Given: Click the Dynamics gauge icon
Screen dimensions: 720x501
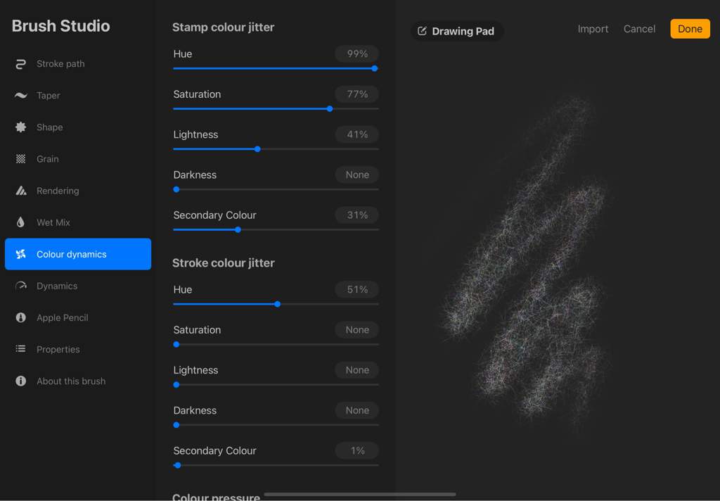Looking at the screenshot, I should tap(20, 286).
